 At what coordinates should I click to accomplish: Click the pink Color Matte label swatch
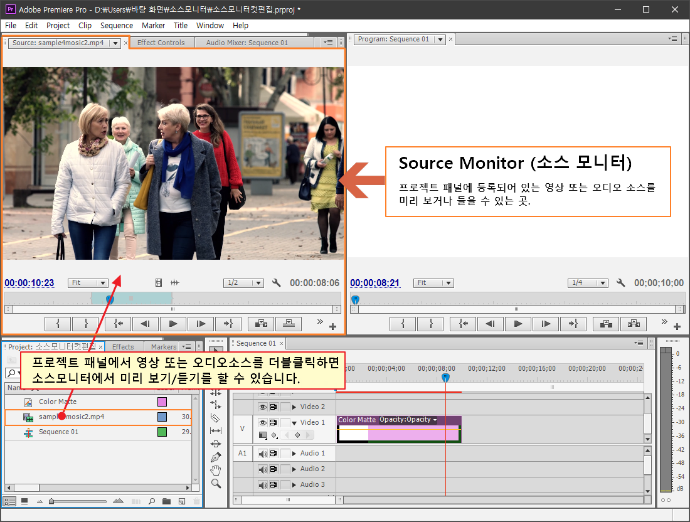162,402
